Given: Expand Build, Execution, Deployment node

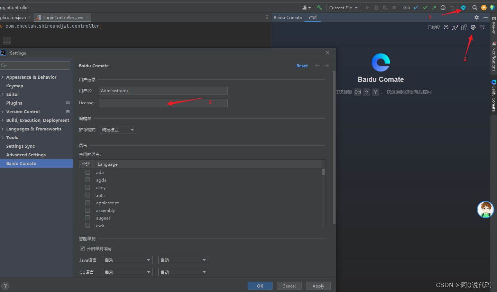Looking at the screenshot, I should click(x=3, y=120).
